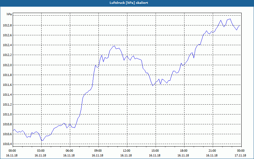Click the 1011,2 y-axis value
Image resolution: width=254 pixels, height=159 pixels.
(7, 105)
